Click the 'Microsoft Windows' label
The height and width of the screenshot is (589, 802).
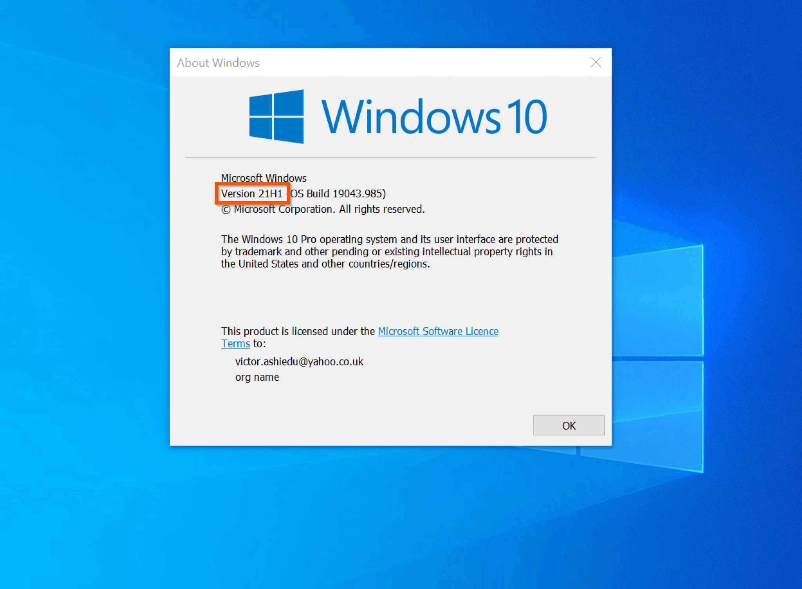coord(264,178)
